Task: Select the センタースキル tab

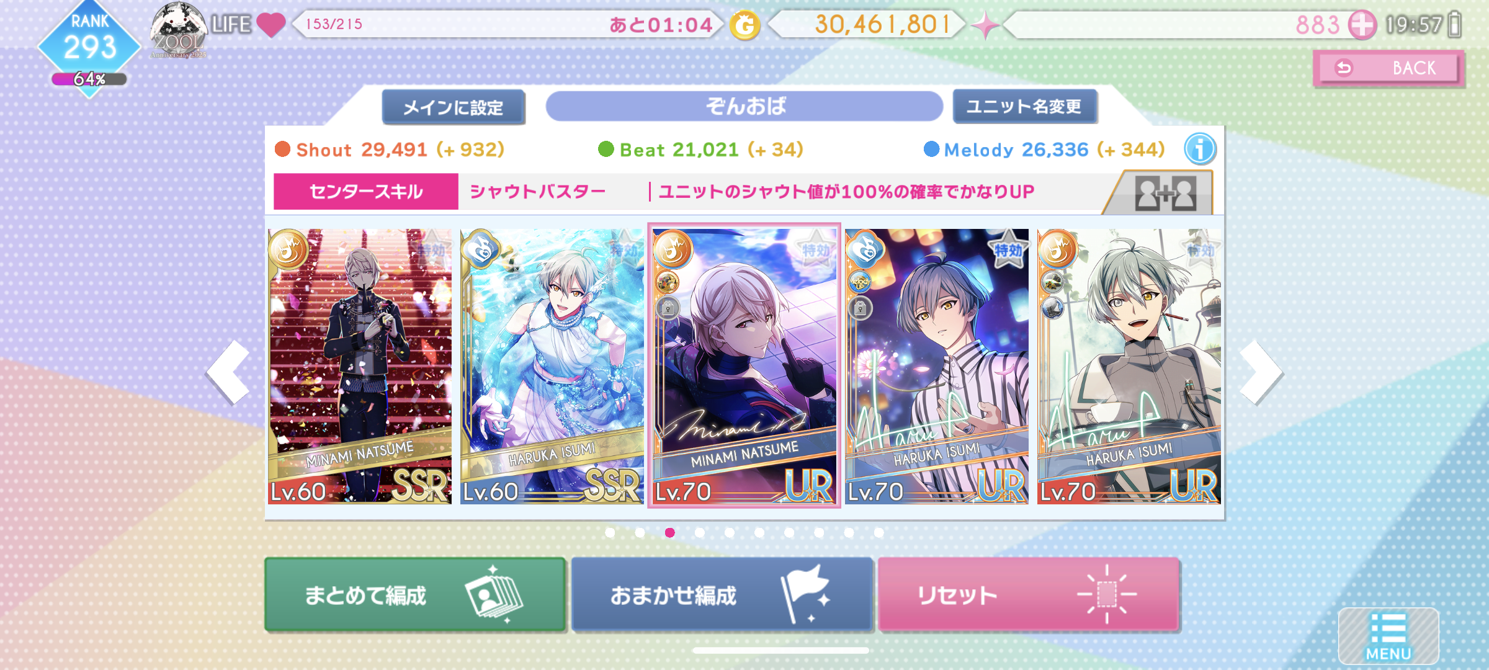Action: coord(366,192)
